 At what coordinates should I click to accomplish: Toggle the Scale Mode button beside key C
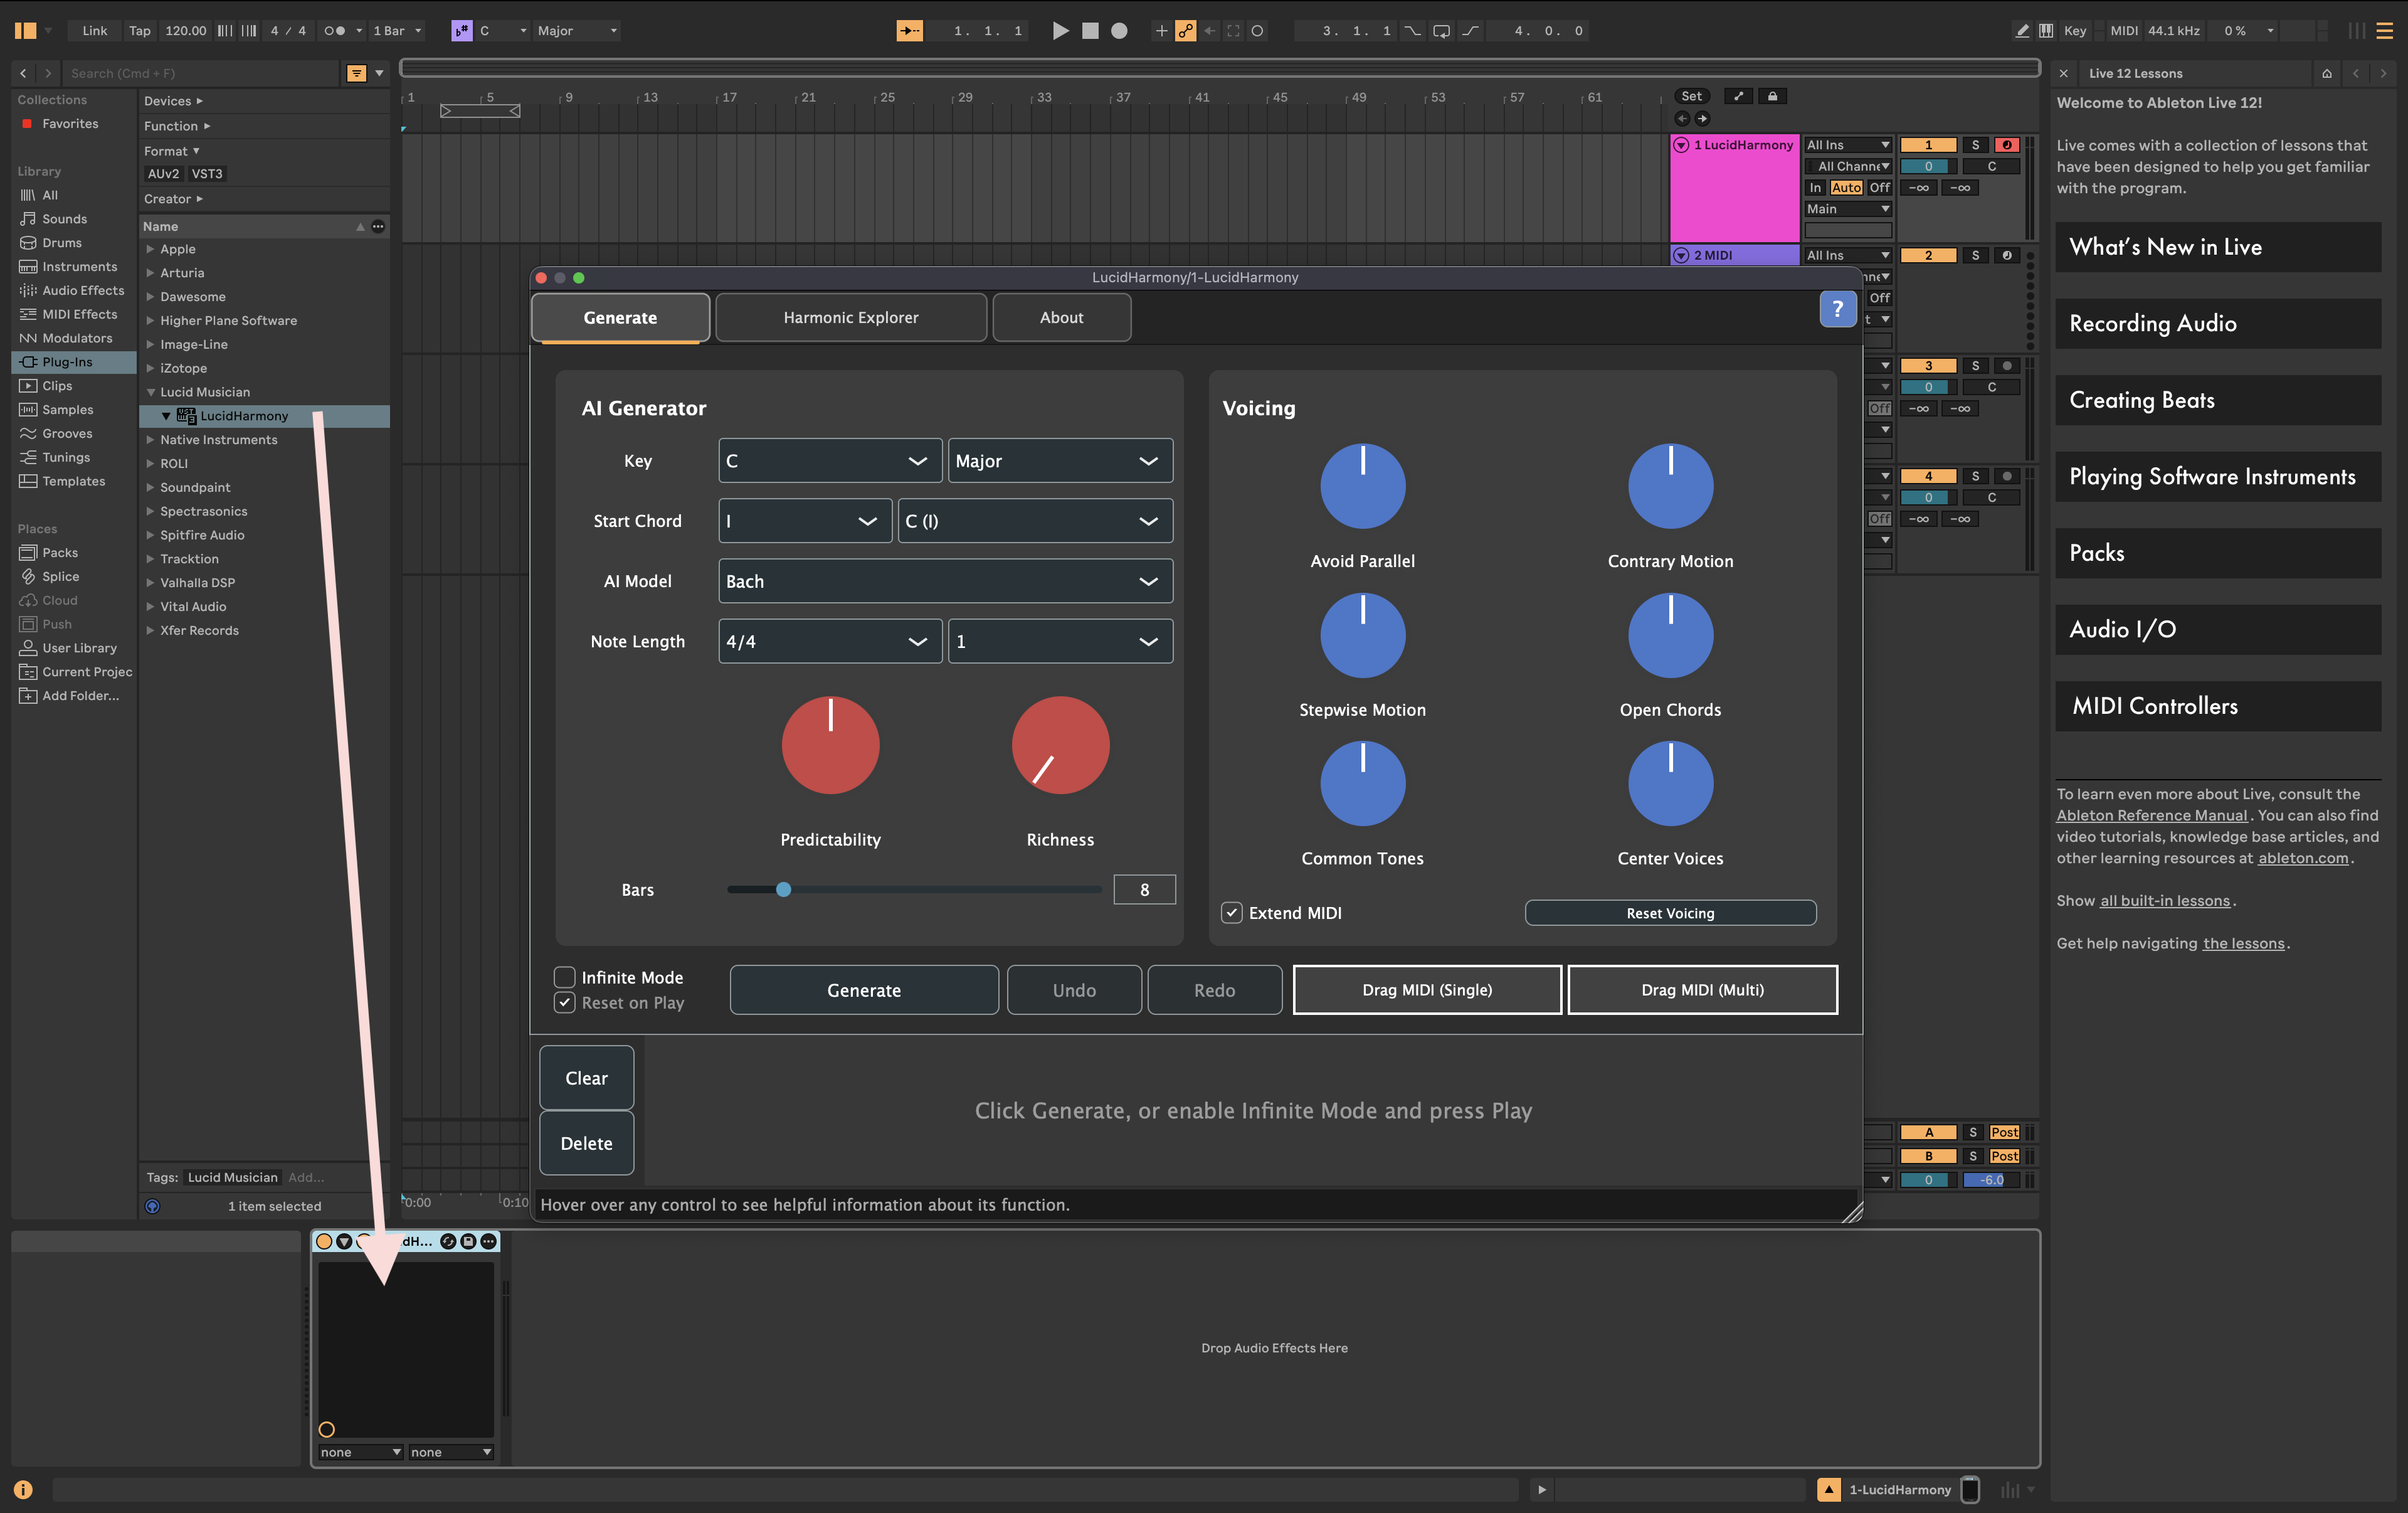click(461, 31)
